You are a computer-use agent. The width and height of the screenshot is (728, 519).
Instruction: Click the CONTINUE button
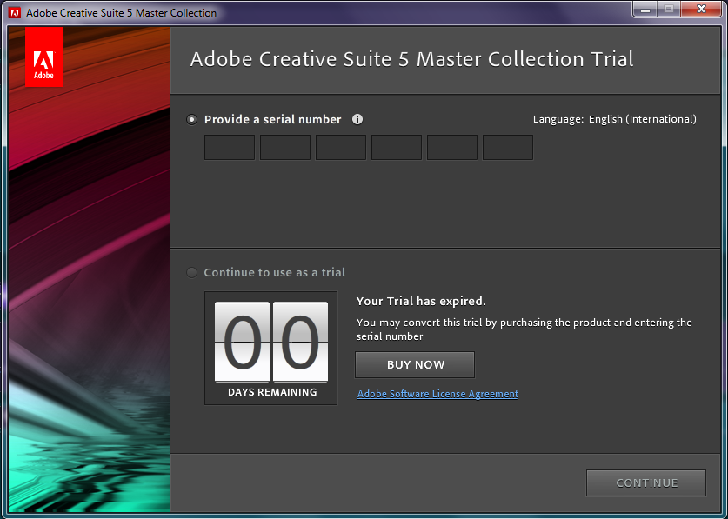pyautogui.click(x=646, y=482)
